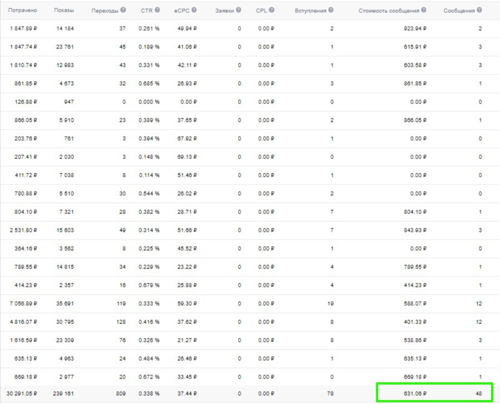The image size is (500, 404).
Task: Click the CPL column header label
Action: pos(261,11)
